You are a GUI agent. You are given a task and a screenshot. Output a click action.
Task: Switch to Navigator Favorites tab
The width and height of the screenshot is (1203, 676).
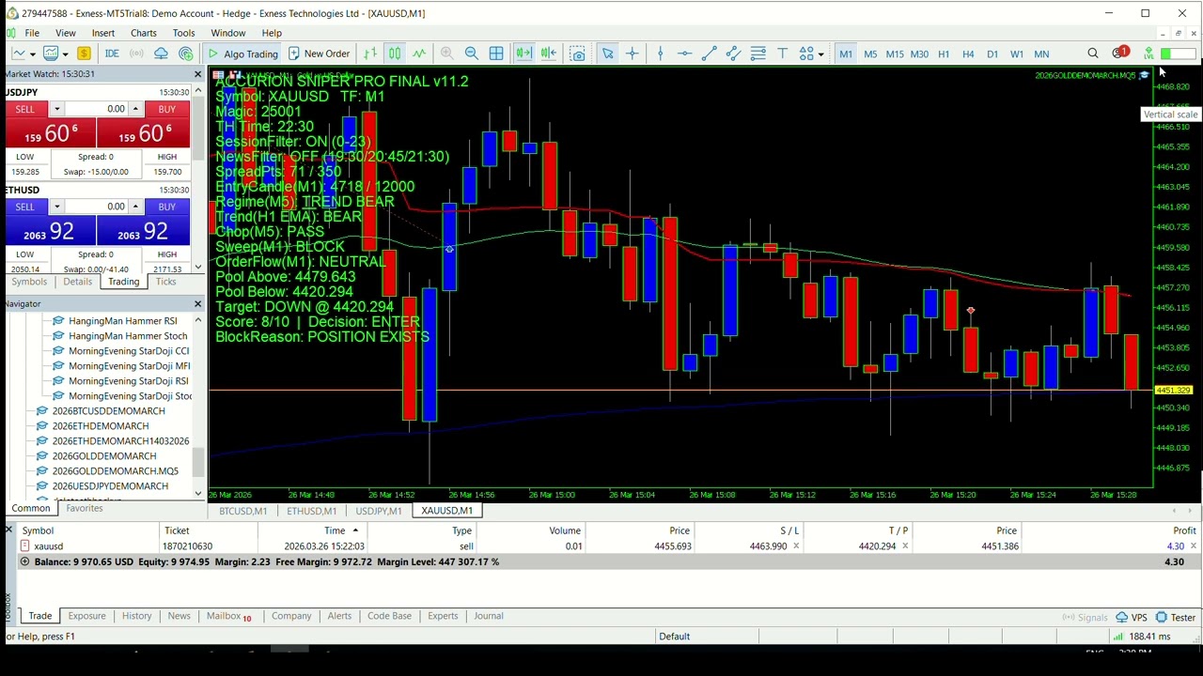[84, 508]
